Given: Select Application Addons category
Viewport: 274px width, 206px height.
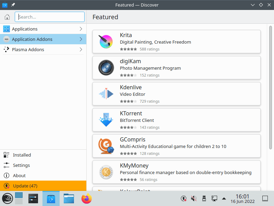Looking at the screenshot, I should 43,39.
